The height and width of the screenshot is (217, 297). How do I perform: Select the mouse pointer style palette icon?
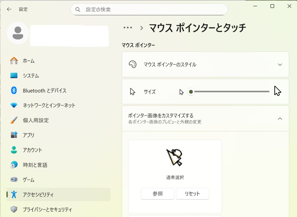pos(133,64)
